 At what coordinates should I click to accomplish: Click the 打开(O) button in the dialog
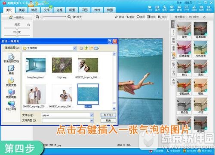(x=108, y=115)
